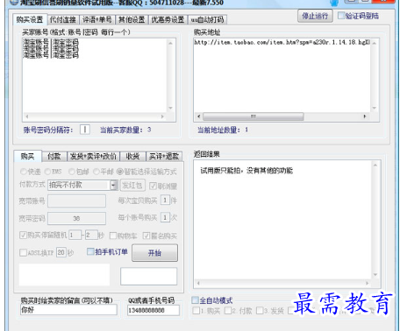This screenshot has height=331, width=400.
Task: Switch to the 购买设置 tab
Action: click(x=30, y=19)
